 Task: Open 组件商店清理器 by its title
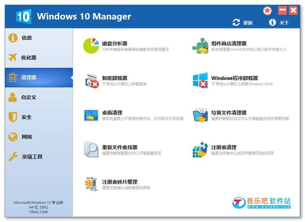click(x=229, y=43)
